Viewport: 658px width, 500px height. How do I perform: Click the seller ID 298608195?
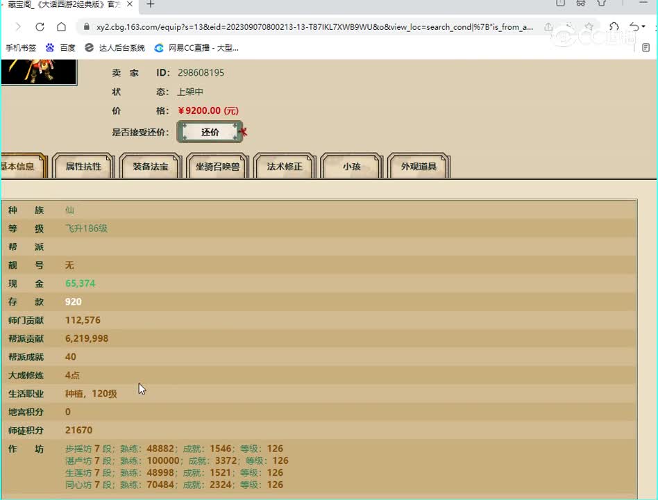click(201, 73)
